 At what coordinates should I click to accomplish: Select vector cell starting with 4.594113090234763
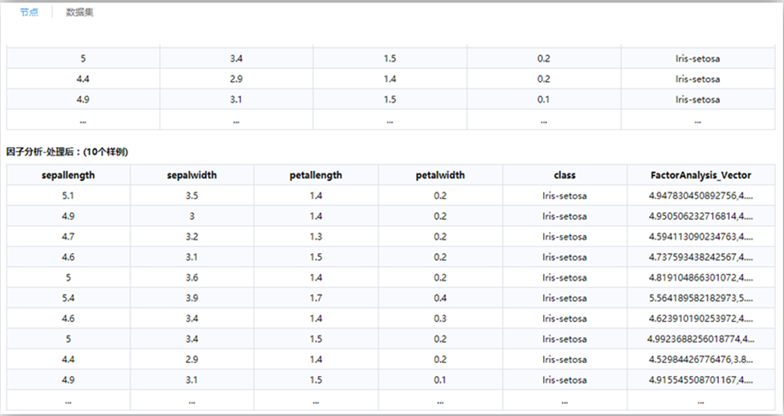[700, 237]
